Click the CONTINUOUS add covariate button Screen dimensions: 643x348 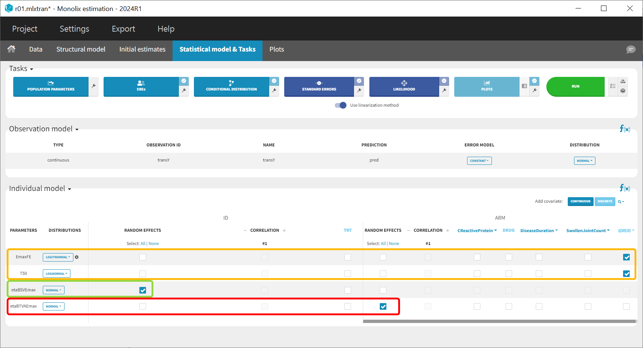pos(580,202)
